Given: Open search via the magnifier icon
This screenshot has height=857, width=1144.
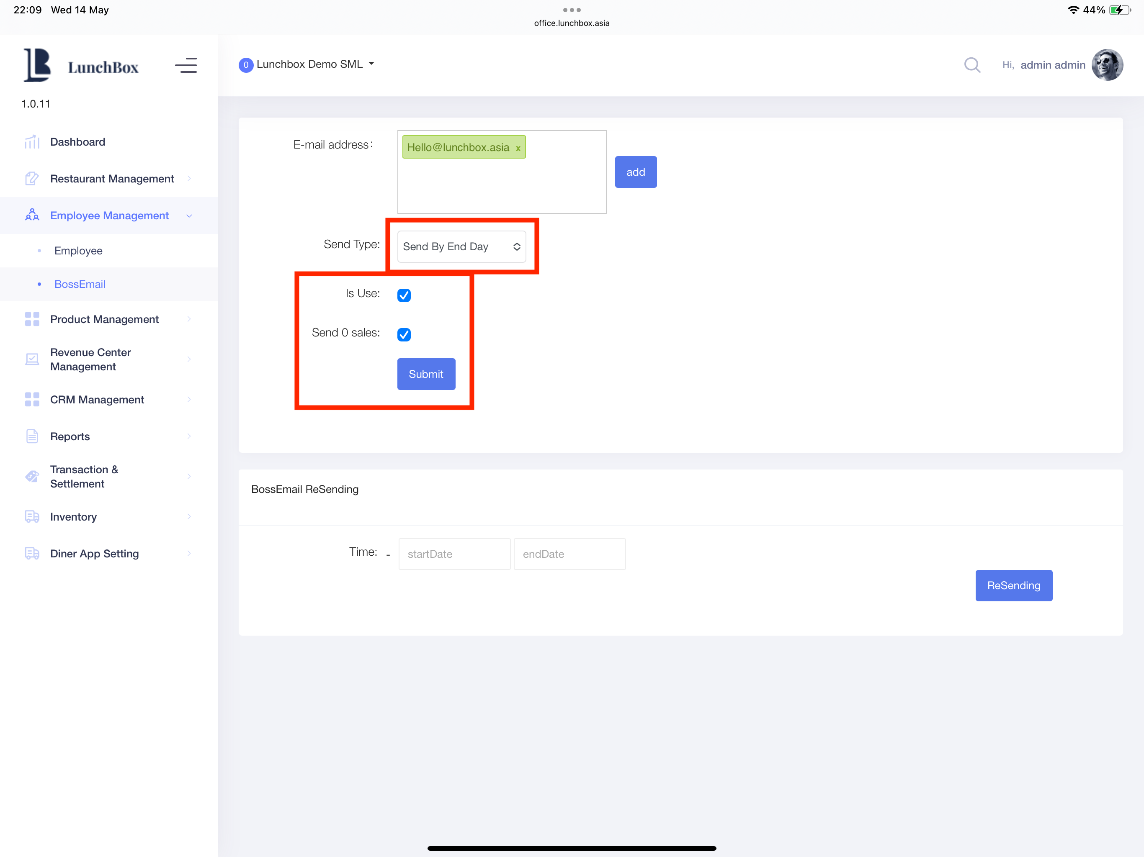Looking at the screenshot, I should tap(972, 65).
